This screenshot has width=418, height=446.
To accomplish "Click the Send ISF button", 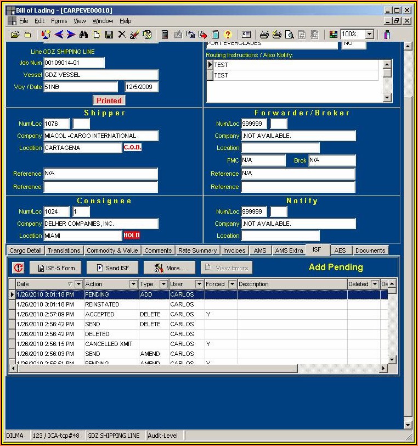I will 111,267.
